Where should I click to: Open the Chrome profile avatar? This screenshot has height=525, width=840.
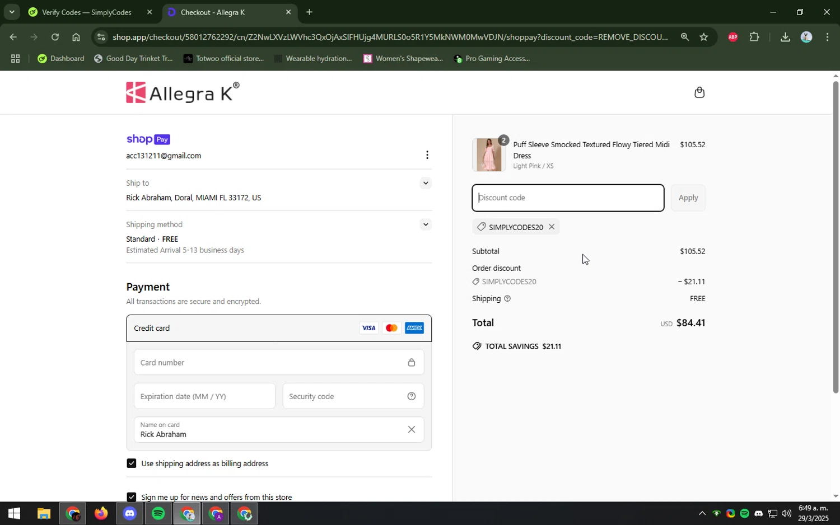pyautogui.click(x=806, y=37)
